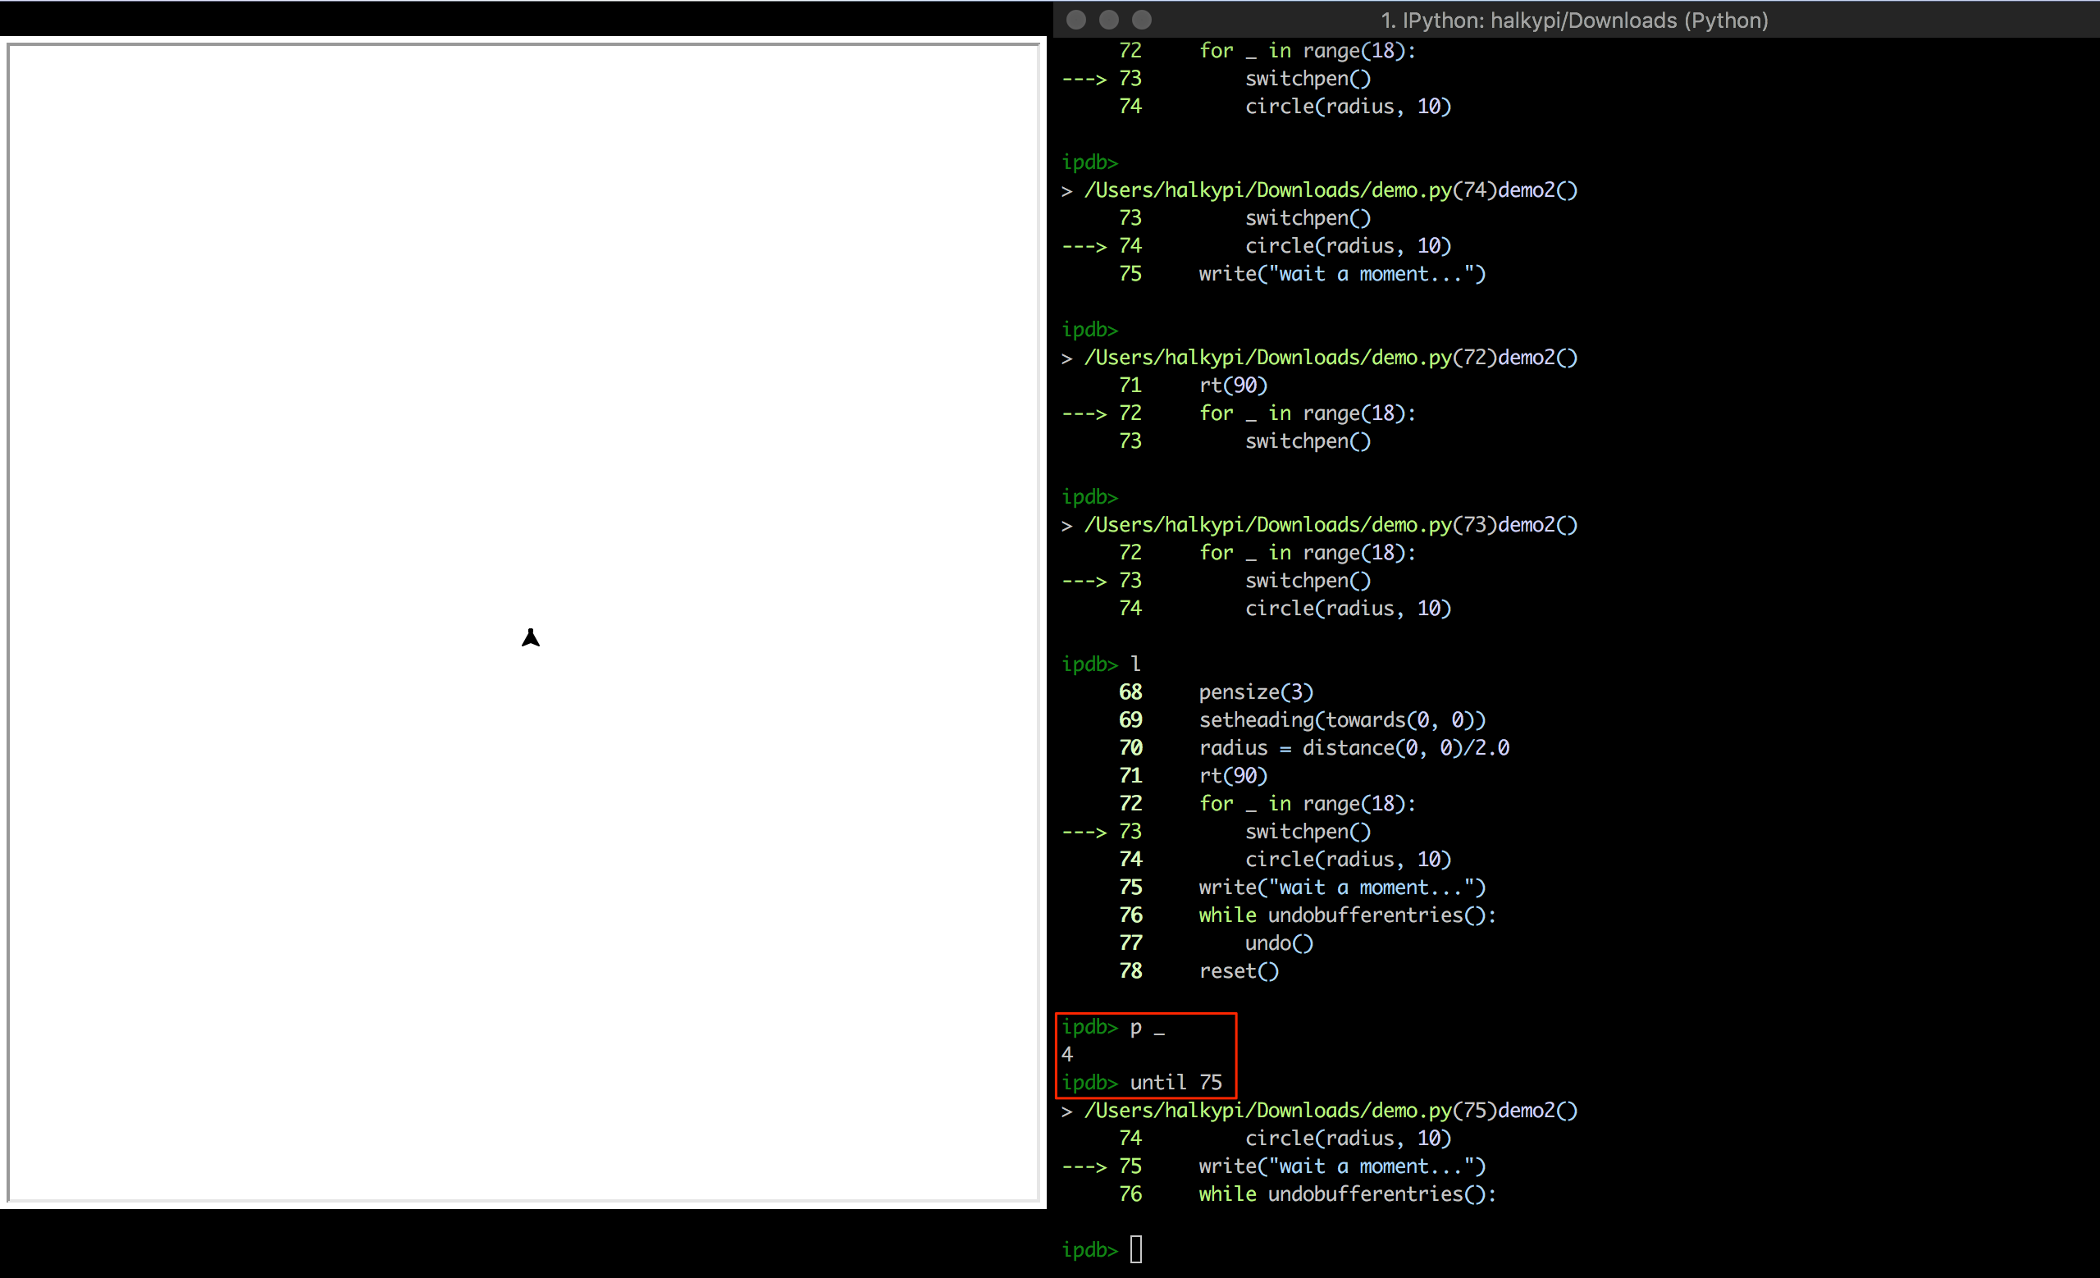Click the last line 76 'while undobufferentries():'

[1308, 1194]
